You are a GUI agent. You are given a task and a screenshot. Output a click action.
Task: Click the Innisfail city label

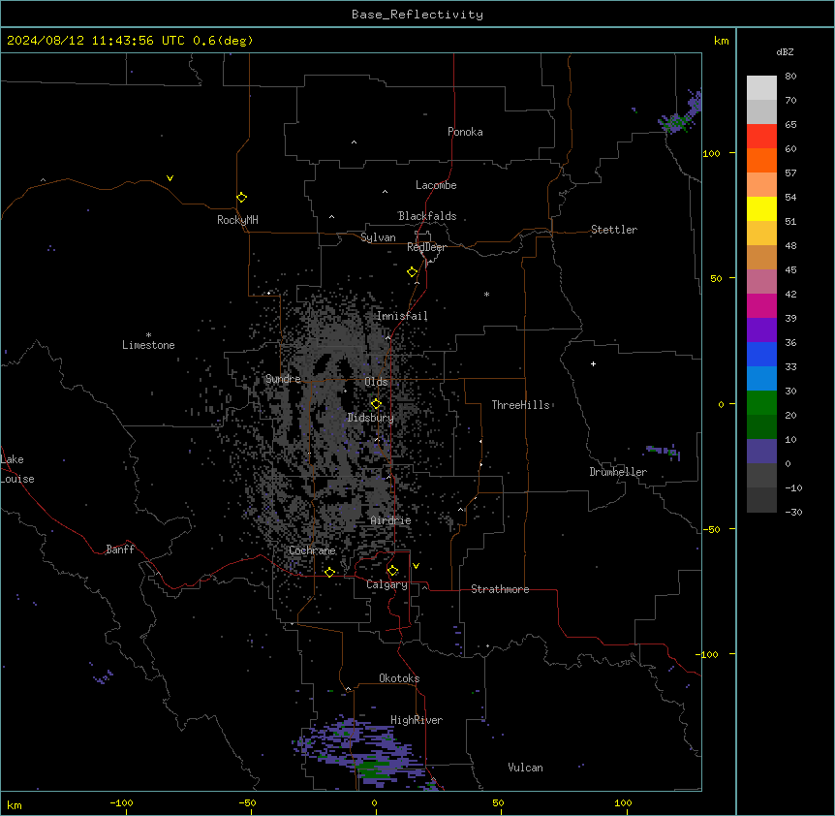pos(402,316)
